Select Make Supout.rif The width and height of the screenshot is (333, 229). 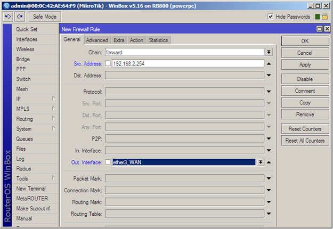tap(35, 208)
